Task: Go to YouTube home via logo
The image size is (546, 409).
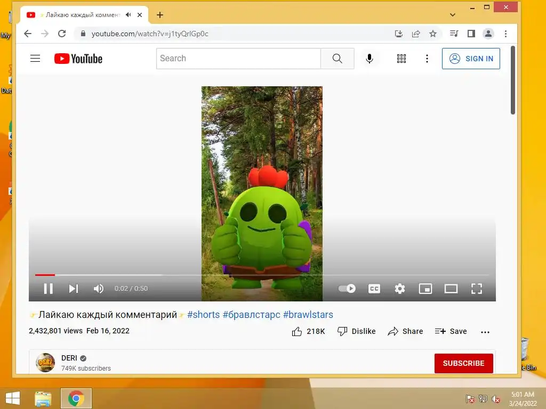Action: click(x=78, y=59)
